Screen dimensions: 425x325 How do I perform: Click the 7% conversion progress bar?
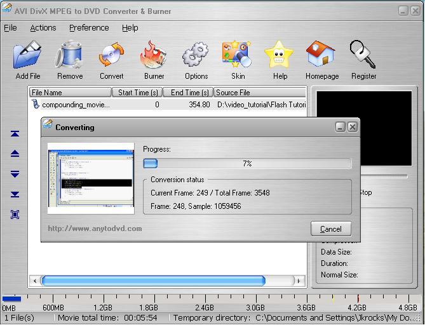click(247, 164)
